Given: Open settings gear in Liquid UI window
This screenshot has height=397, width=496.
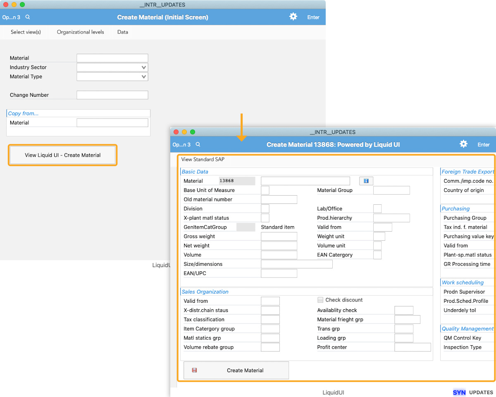Looking at the screenshot, I should coord(463,144).
